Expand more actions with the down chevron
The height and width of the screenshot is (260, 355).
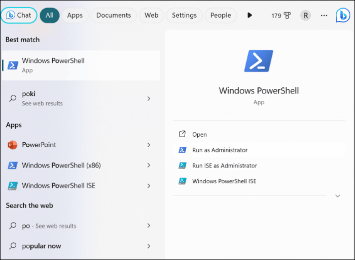click(338, 196)
